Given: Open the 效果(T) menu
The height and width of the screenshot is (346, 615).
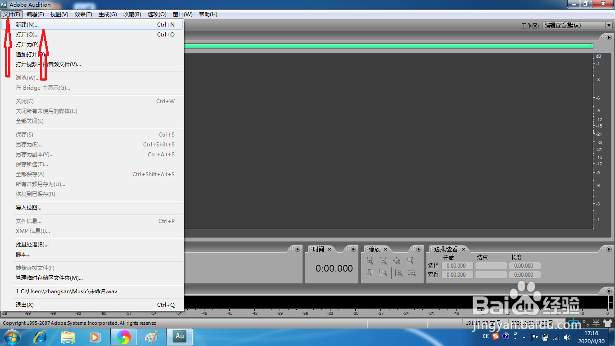Looking at the screenshot, I should pyautogui.click(x=83, y=14).
